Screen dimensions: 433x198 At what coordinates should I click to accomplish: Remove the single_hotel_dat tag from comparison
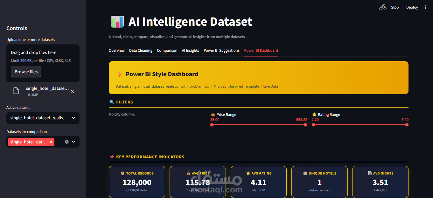51,142
